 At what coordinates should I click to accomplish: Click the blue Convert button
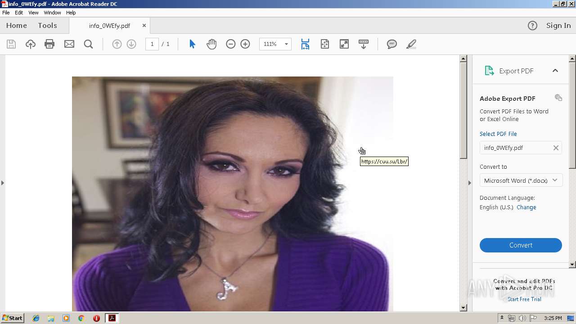pyautogui.click(x=521, y=245)
